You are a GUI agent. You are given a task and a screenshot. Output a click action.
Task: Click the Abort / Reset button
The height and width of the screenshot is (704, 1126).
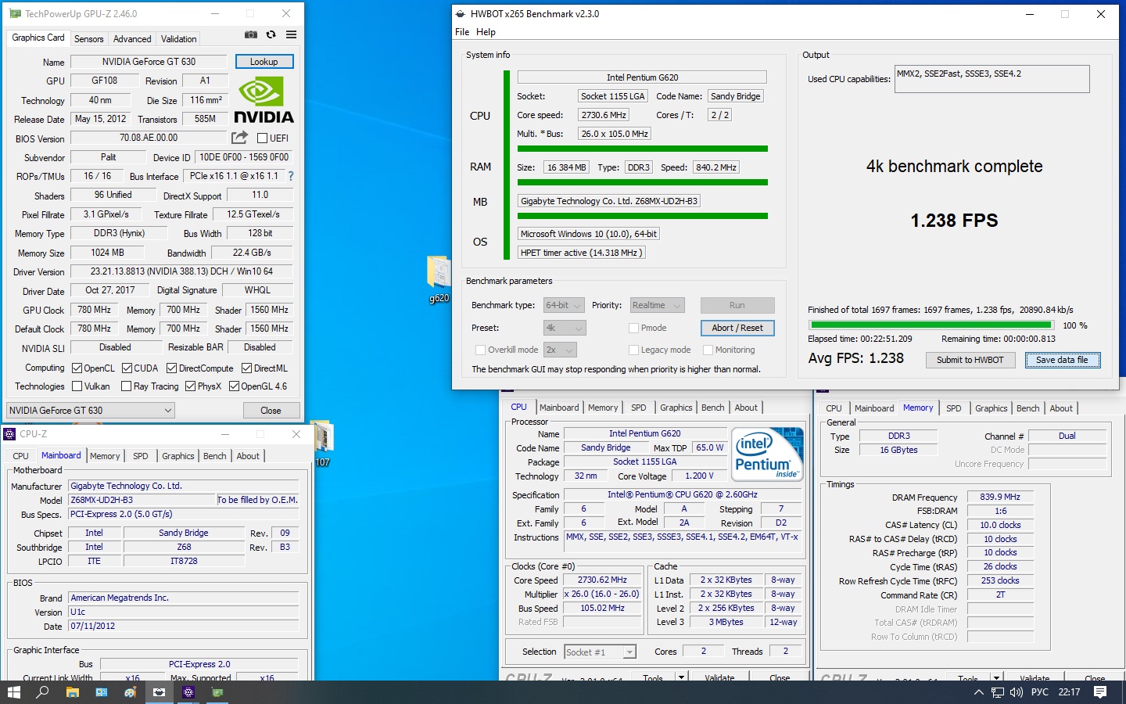[737, 328]
